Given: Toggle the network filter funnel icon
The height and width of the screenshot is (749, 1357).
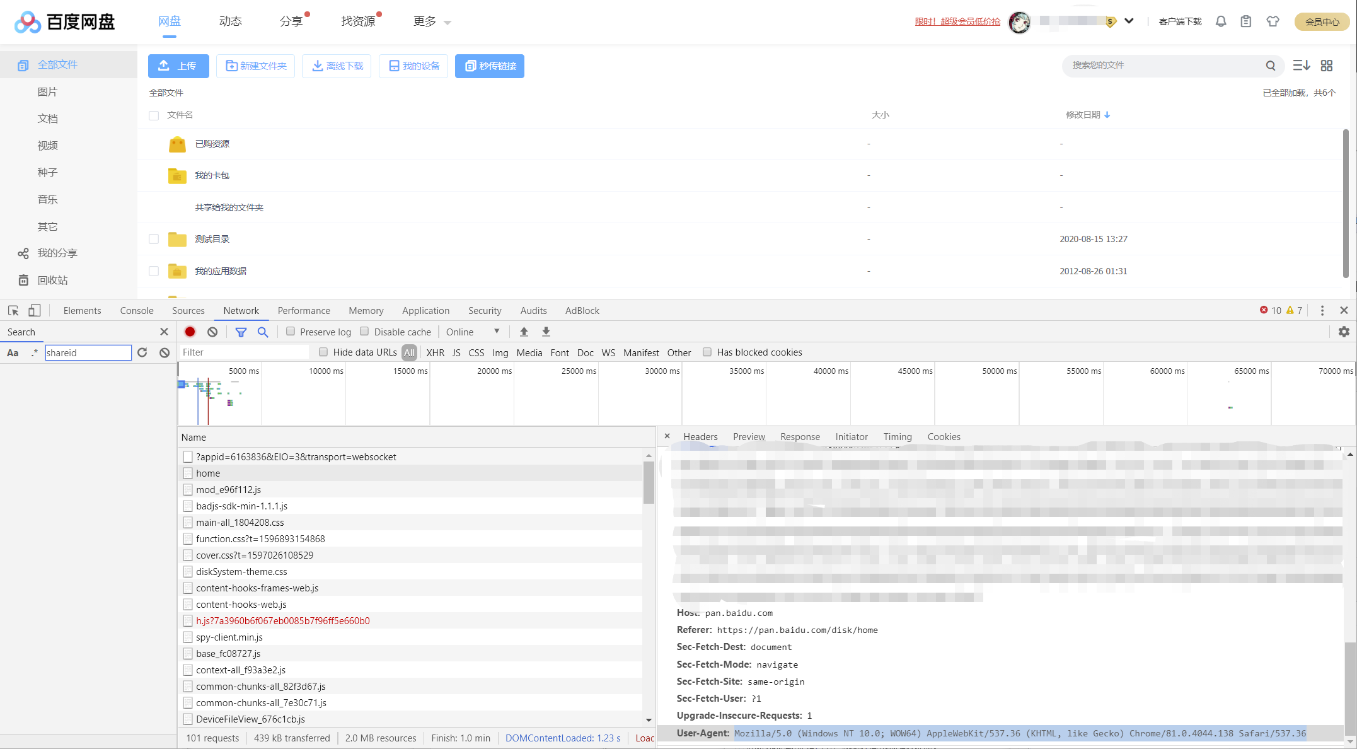Looking at the screenshot, I should (241, 332).
